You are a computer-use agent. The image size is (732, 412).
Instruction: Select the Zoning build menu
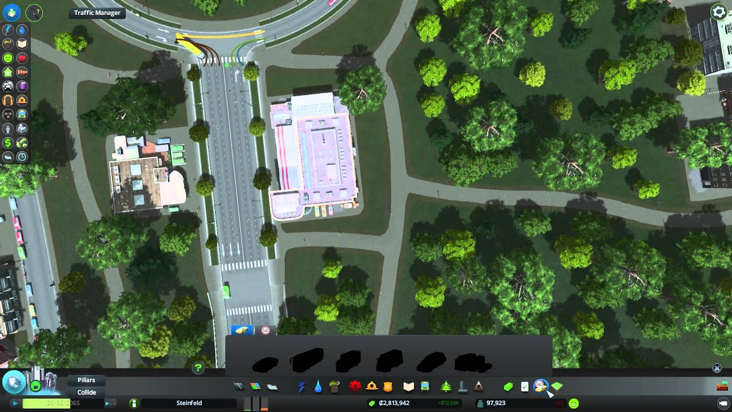(x=255, y=387)
